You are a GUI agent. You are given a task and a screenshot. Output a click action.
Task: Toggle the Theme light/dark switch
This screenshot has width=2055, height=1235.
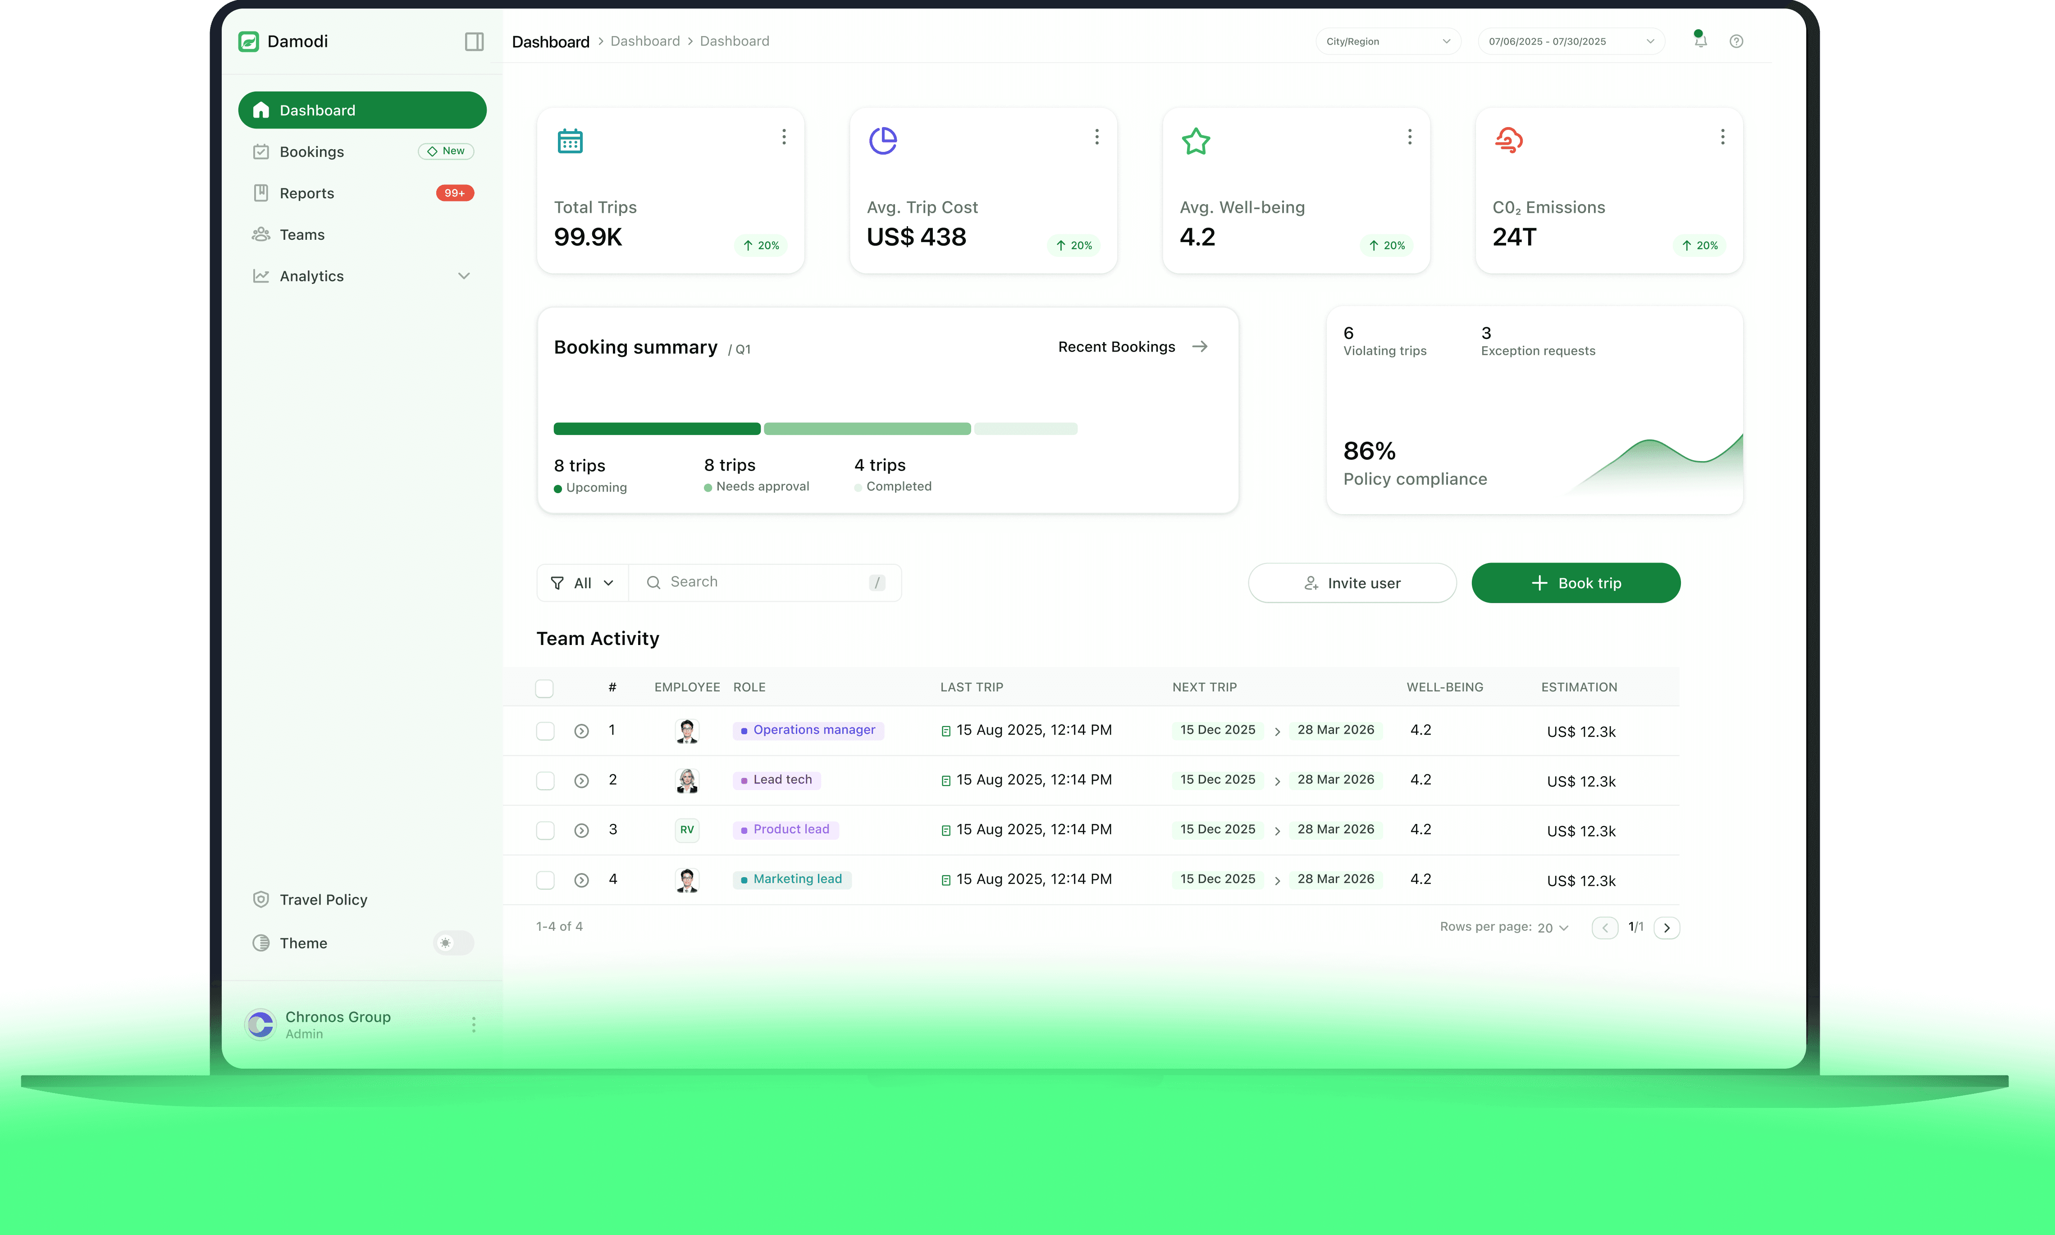tap(453, 943)
